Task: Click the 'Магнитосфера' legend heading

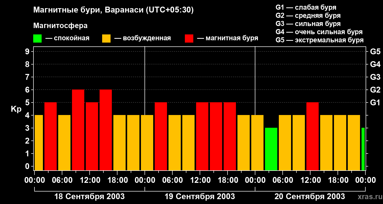Action: [60, 26]
